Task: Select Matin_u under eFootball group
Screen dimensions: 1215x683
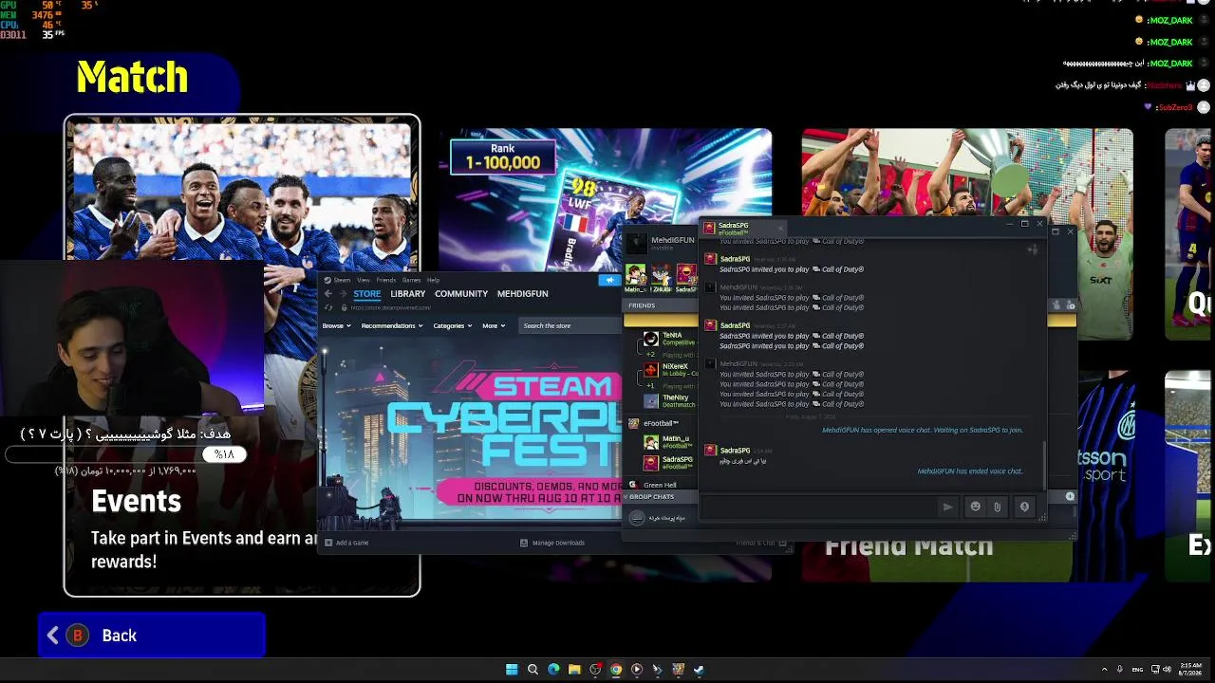Action: (668, 443)
